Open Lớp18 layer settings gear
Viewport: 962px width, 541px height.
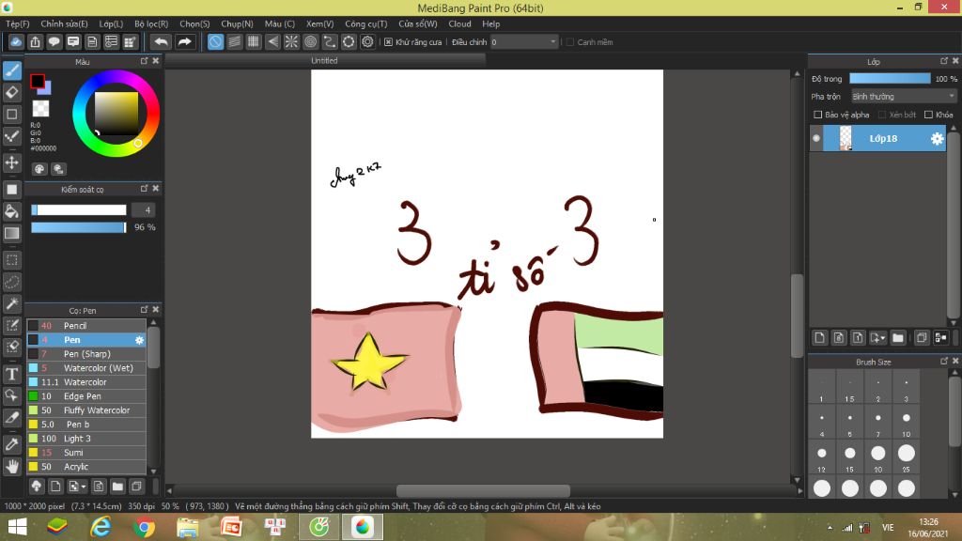[937, 139]
